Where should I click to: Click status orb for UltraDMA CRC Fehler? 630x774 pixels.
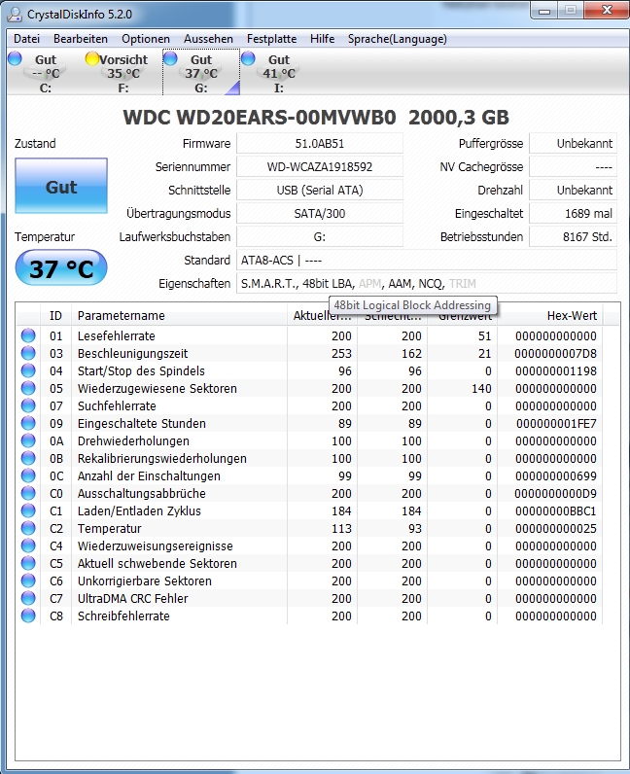28,598
